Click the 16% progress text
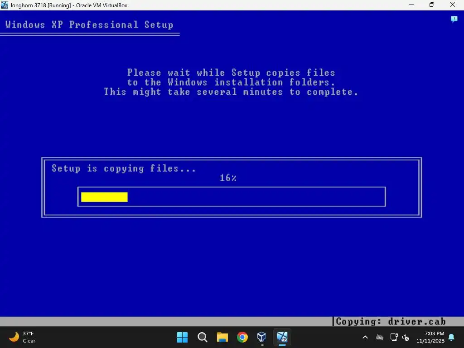Viewport: 464px width, 348px height. (228, 178)
